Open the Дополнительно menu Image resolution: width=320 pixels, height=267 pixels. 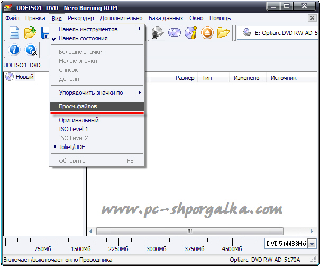pyautogui.click(x=121, y=18)
